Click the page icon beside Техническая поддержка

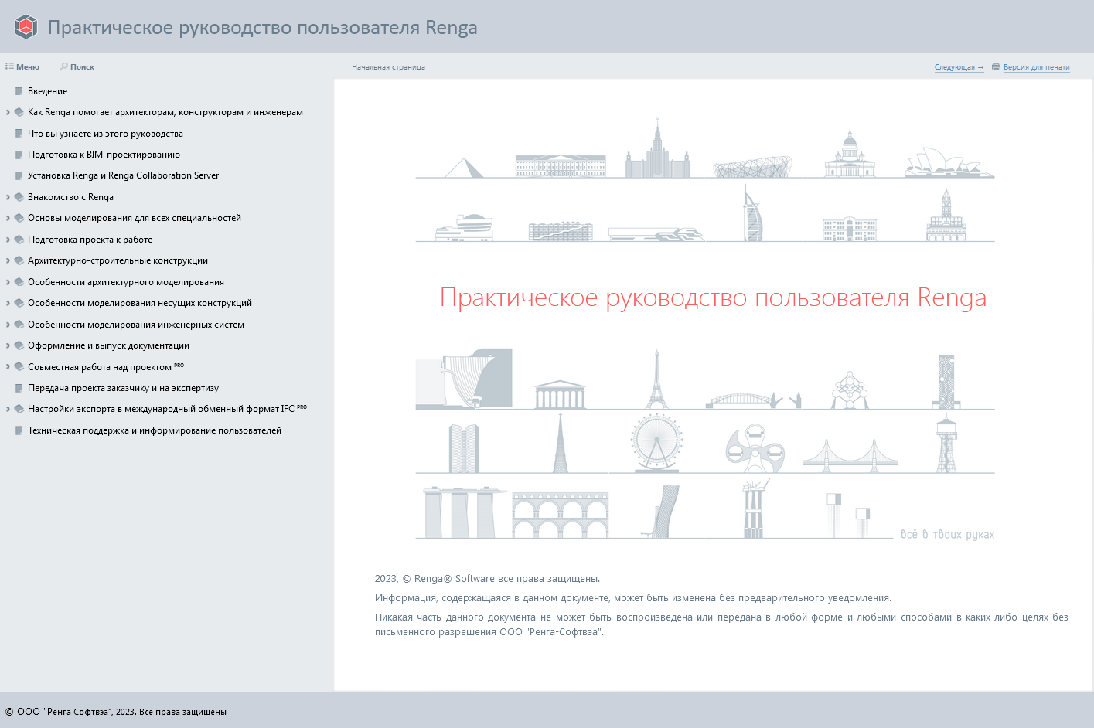19,430
